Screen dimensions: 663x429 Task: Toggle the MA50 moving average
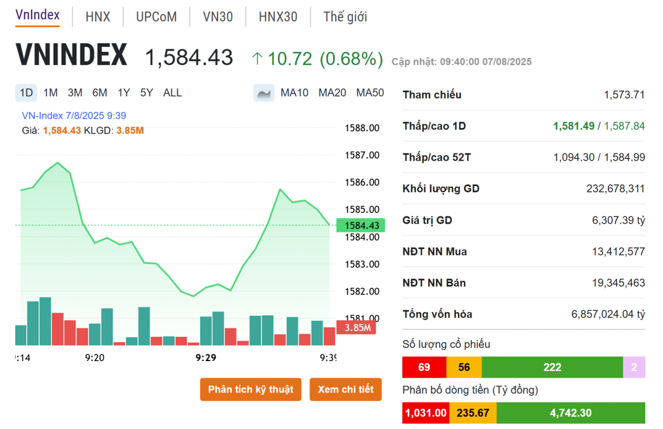pos(370,93)
